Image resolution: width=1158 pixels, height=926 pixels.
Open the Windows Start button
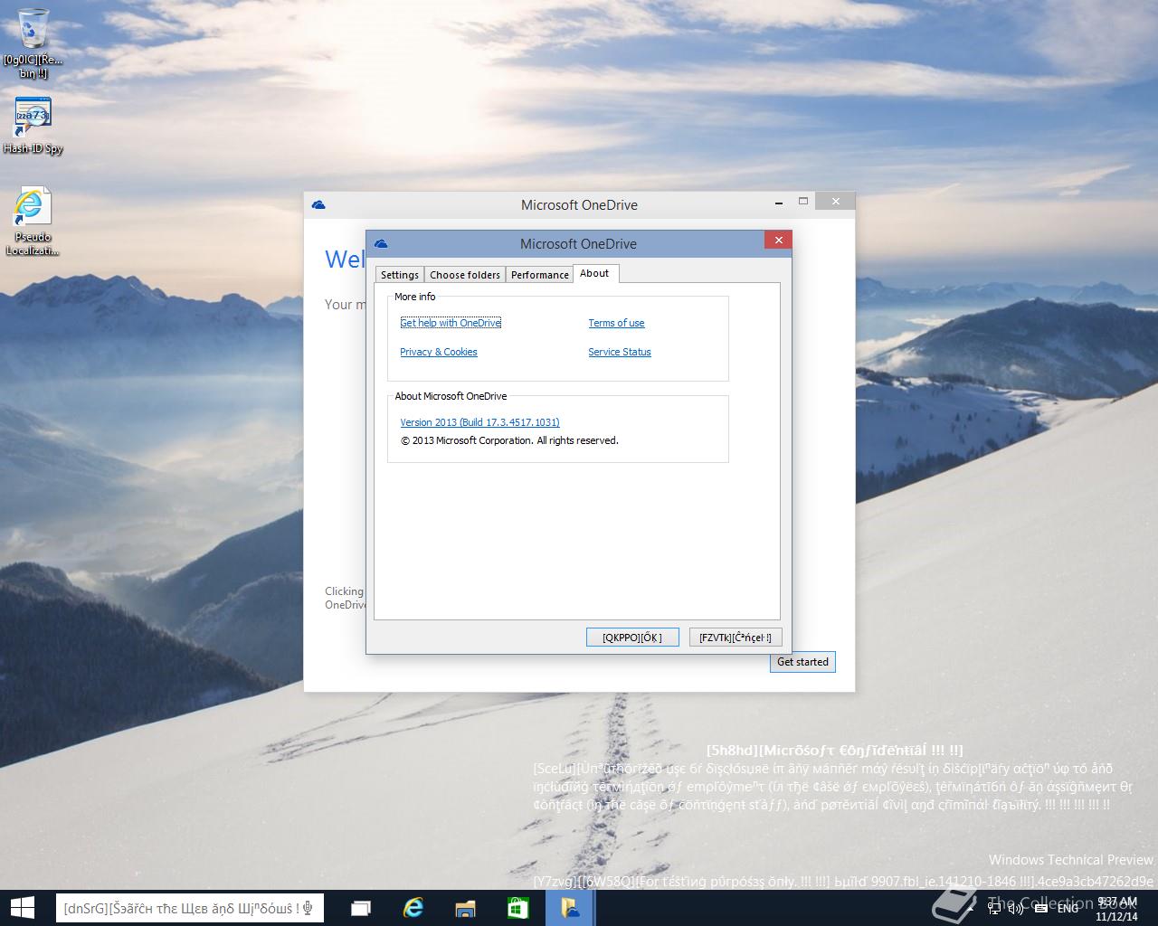[22, 908]
